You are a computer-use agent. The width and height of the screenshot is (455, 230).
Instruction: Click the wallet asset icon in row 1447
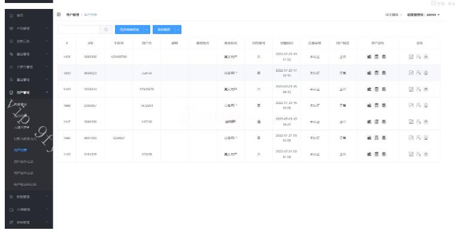(369, 122)
